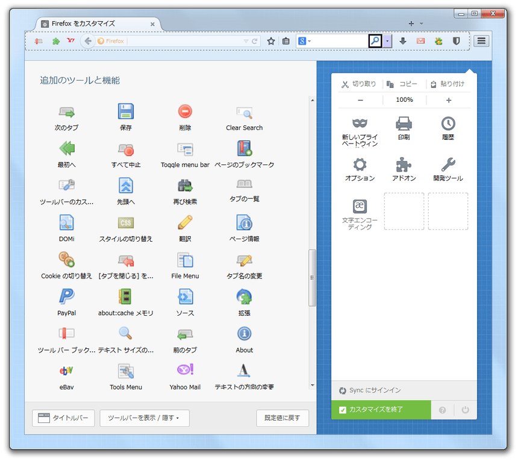Open the hamburger menu button

click(x=481, y=41)
